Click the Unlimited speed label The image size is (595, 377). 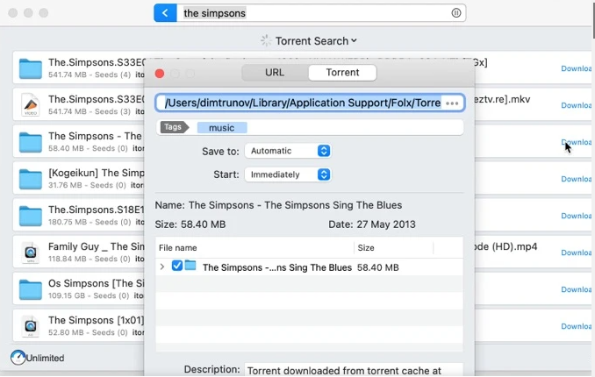pyautogui.click(x=45, y=358)
